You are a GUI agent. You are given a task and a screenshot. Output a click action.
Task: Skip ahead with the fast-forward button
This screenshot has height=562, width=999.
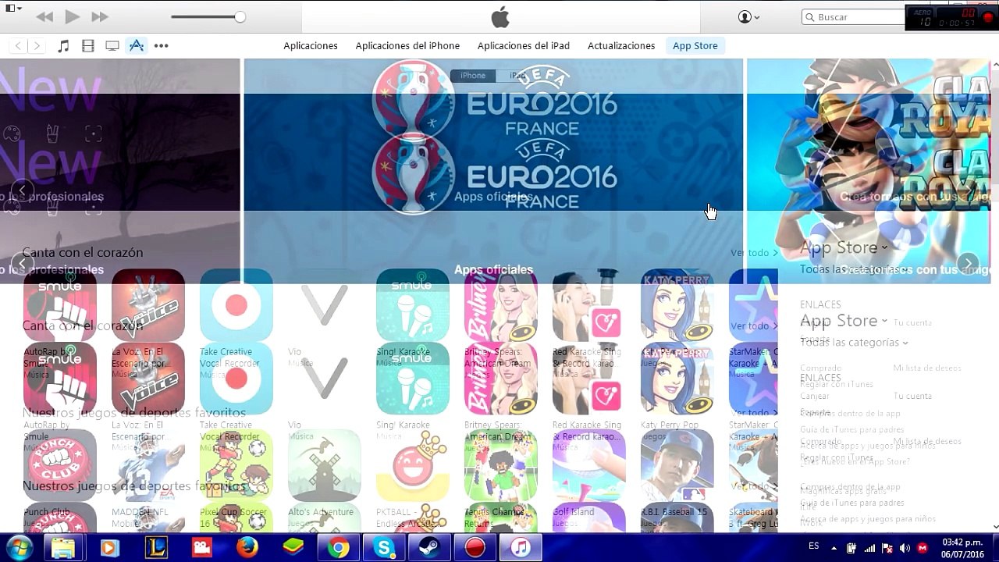[x=100, y=16]
